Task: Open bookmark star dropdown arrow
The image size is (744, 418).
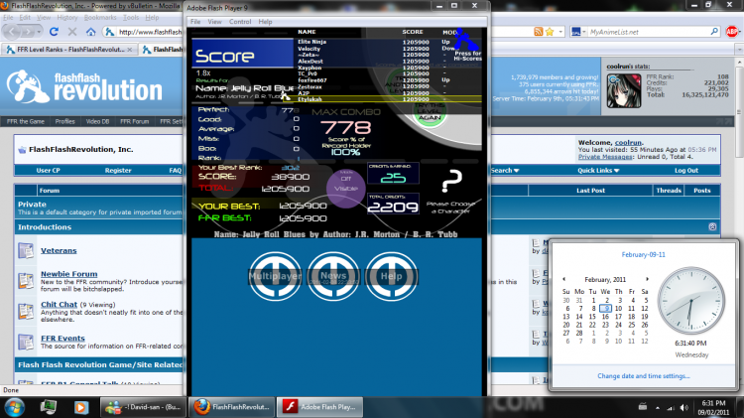Action: [x=560, y=32]
